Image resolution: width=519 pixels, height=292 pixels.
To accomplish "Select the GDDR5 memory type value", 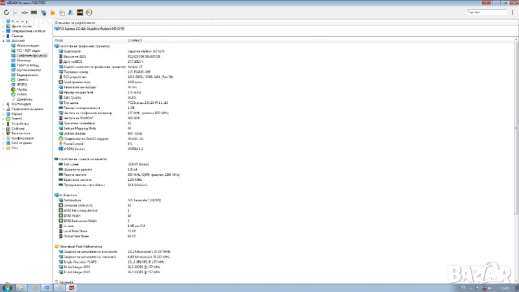I will 138,164.
